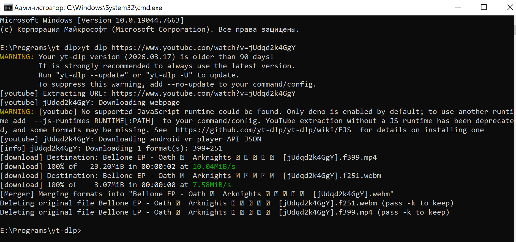Click the format text '399+251'

coord(208,148)
